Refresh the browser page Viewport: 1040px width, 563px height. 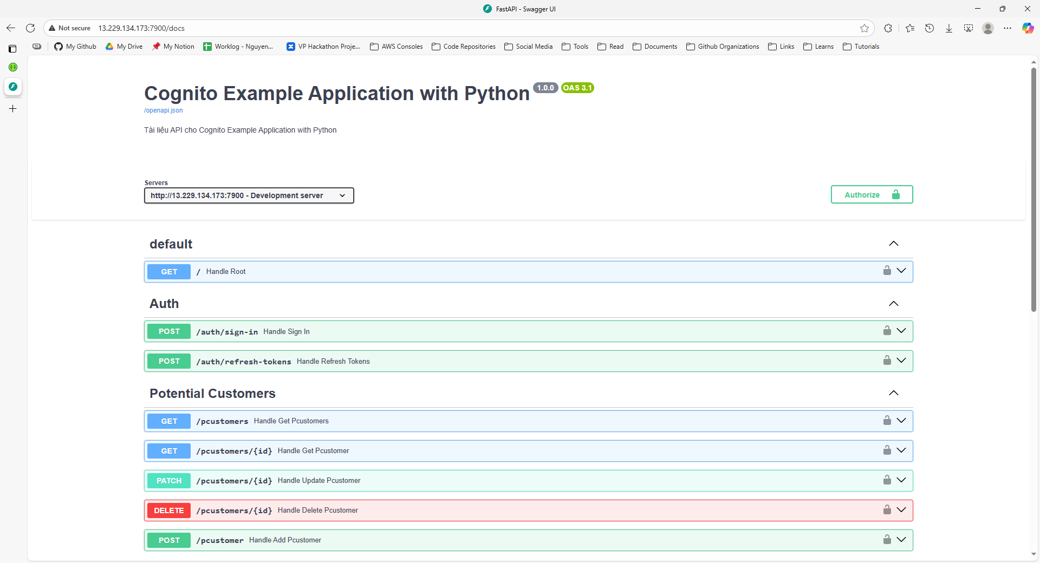tap(30, 28)
